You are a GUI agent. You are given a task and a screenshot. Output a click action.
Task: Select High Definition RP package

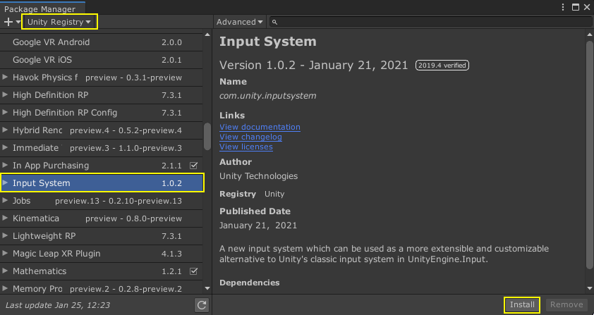click(x=101, y=95)
